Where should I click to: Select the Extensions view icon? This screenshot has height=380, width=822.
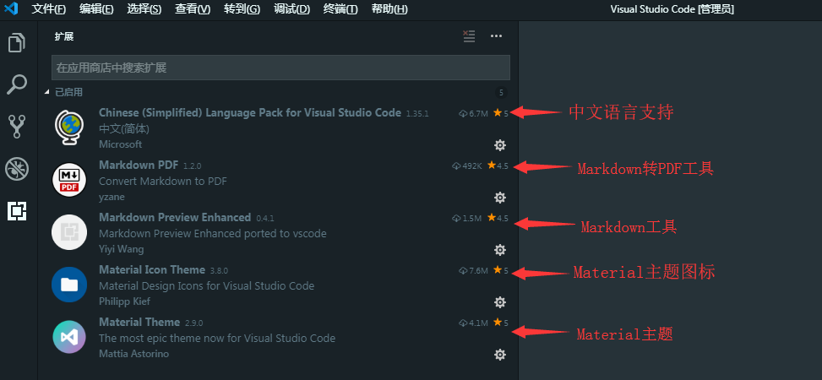[17, 211]
